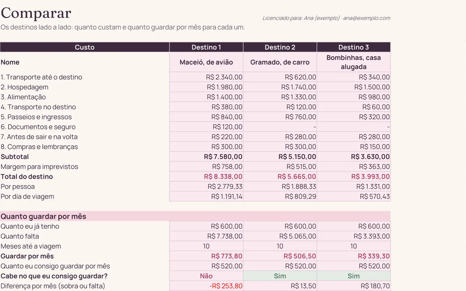Select the Destino 3 column header
The height and width of the screenshot is (291, 466).
(x=354, y=47)
